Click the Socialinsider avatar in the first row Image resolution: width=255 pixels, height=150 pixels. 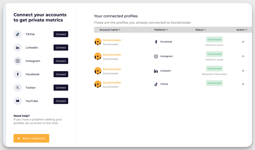tap(98, 41)
